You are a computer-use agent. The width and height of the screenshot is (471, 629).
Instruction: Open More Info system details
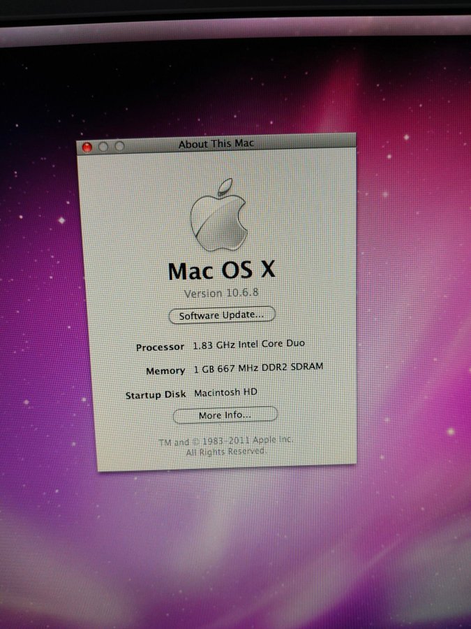point(225,415)
